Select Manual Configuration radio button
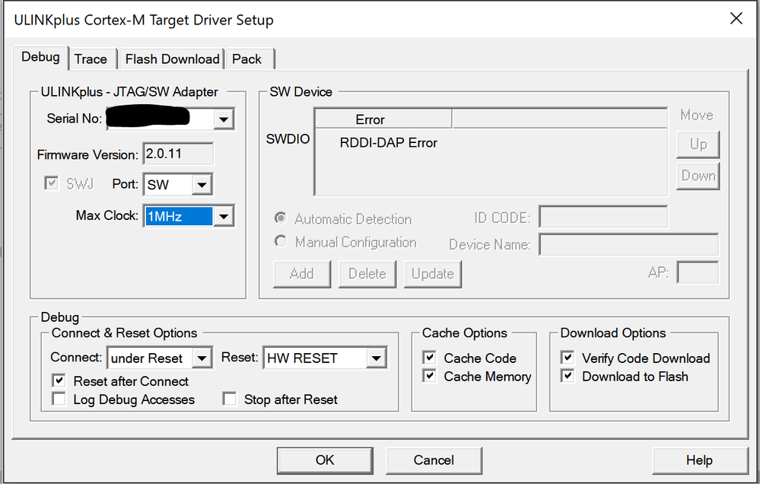 (x=281, y=241)
